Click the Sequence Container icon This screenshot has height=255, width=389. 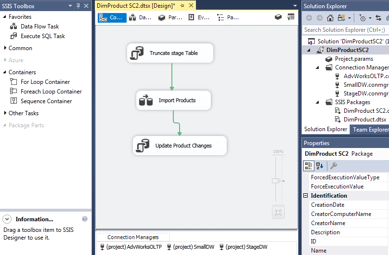(13, 101)
